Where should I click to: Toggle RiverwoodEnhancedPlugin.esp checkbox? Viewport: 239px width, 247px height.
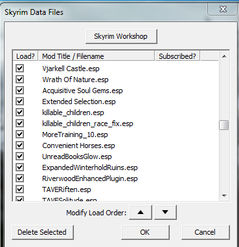20,178
